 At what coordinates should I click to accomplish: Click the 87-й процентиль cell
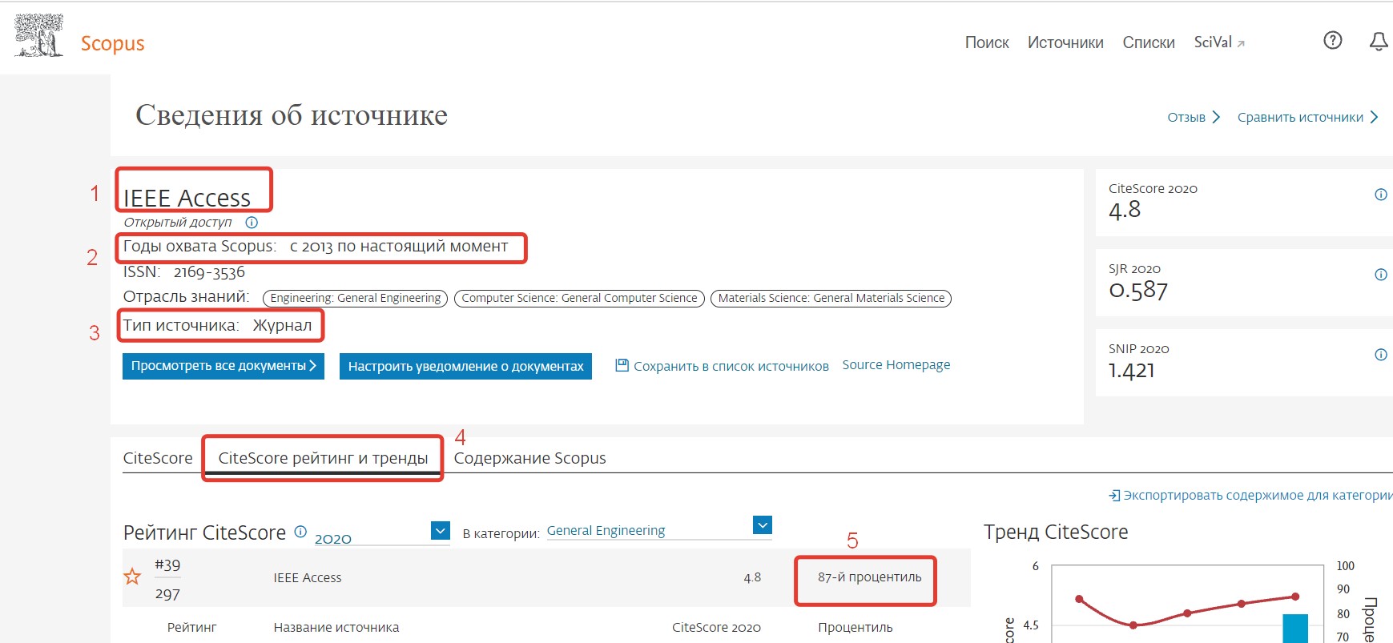coord(869,577)
